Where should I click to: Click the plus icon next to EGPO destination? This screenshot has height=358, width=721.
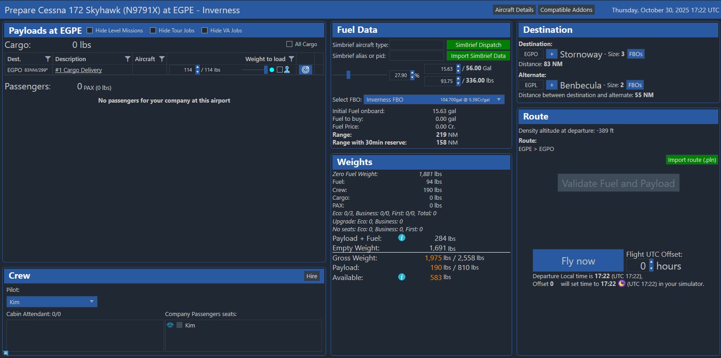tap(551, 54)
